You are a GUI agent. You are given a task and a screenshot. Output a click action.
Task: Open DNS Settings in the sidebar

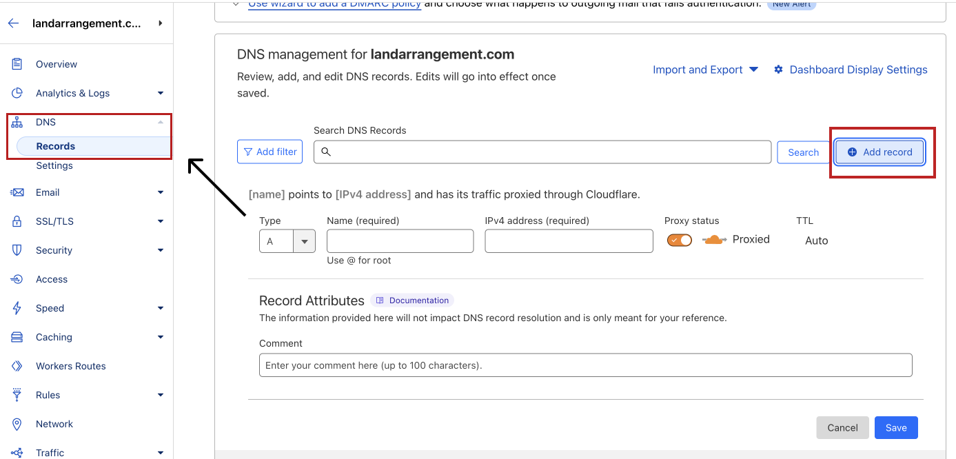pos(54,165)
